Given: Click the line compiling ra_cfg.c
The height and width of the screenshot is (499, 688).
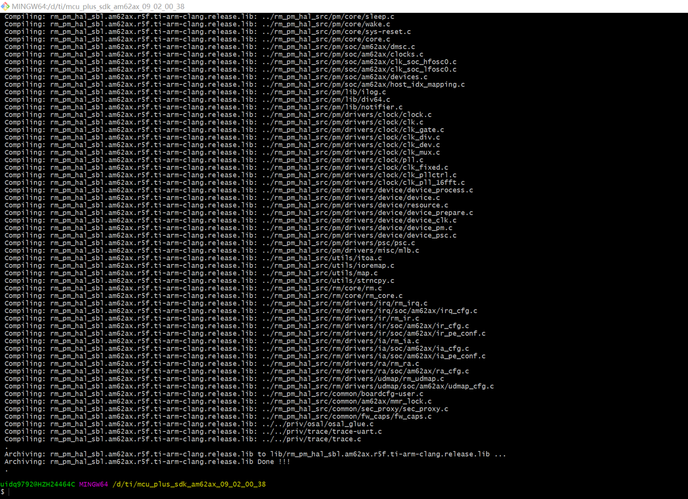Looking at the screenshot, I should tap(237, 370).
